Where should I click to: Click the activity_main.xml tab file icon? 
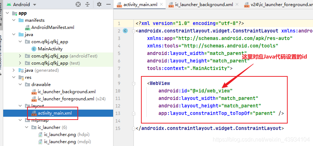click(x=119, y=5)
